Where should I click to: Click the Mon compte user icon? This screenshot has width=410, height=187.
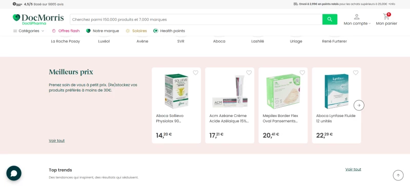click(x=357, y=17)
